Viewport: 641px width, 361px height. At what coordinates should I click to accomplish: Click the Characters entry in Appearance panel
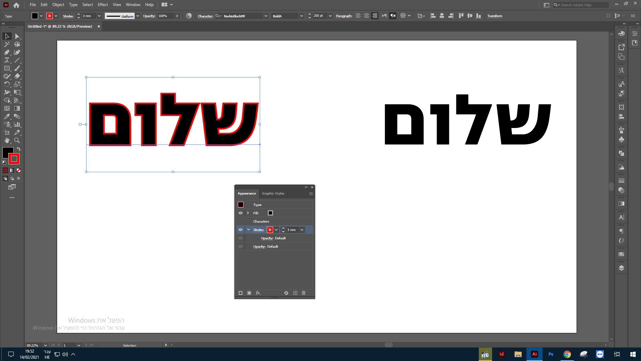[261, 222]
